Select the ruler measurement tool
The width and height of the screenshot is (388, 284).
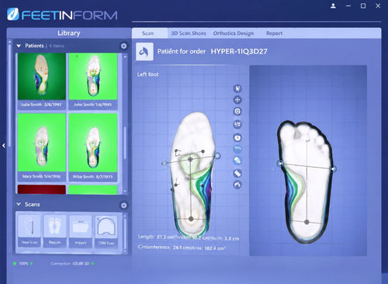(237, 173)
